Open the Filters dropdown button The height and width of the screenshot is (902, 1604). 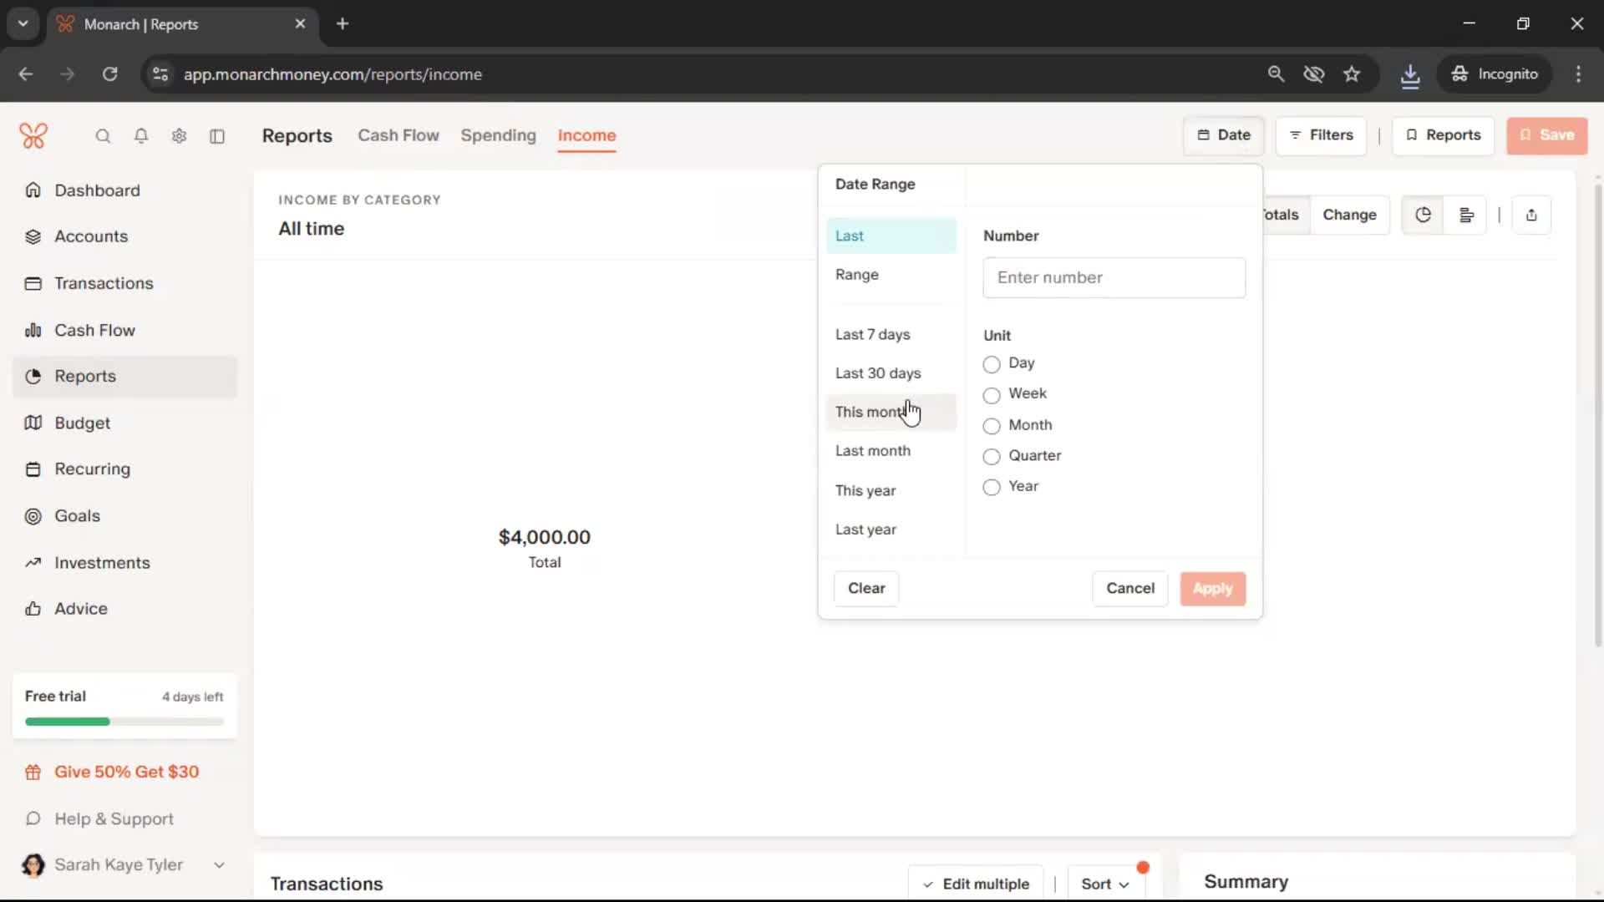coord(1321,135)
